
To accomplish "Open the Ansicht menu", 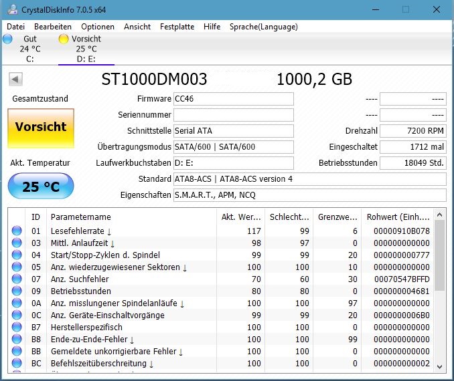I will coord(137,27).
